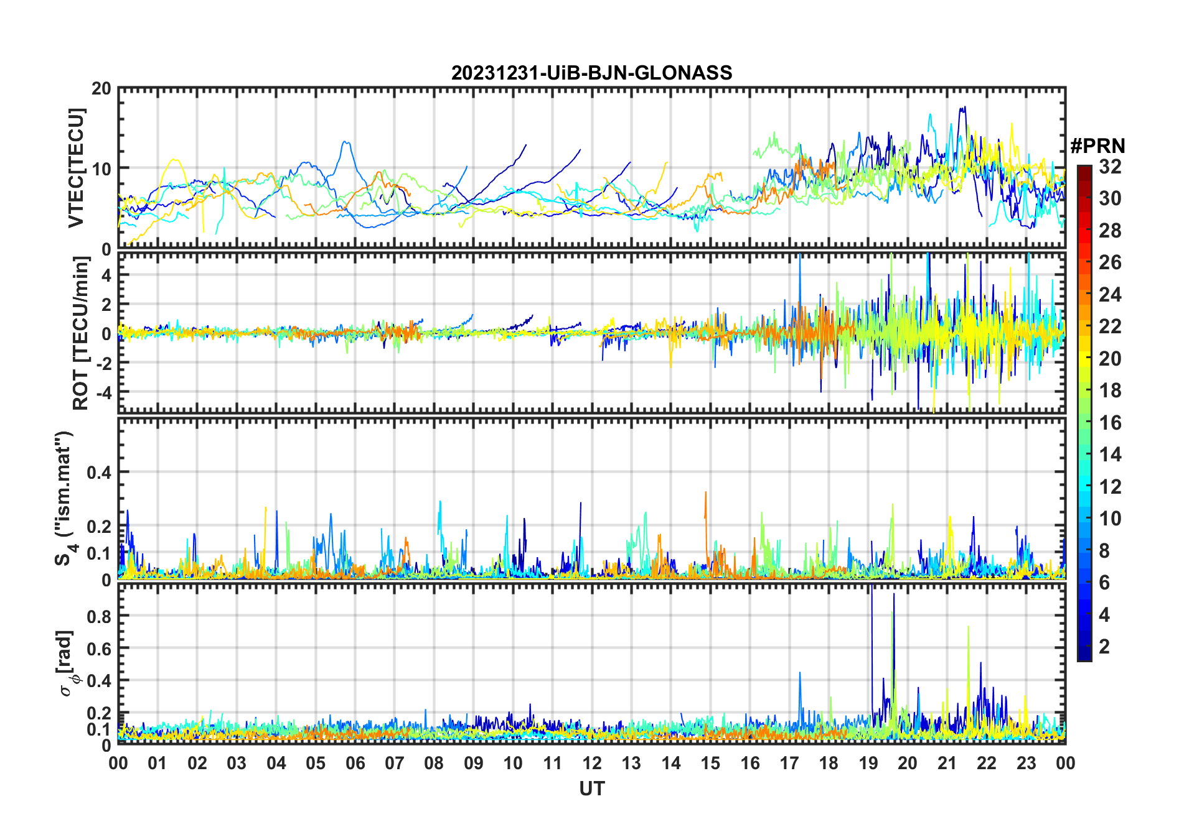This screenshot has width=1184, height=827.
Task: Click x-axis hour label 21
Action: pyautogui.click(x=947, y=763)
